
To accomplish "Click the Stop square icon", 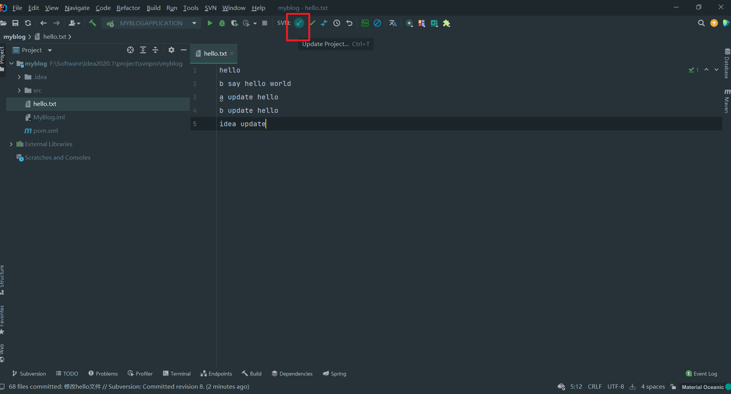I will coord(265,23).
